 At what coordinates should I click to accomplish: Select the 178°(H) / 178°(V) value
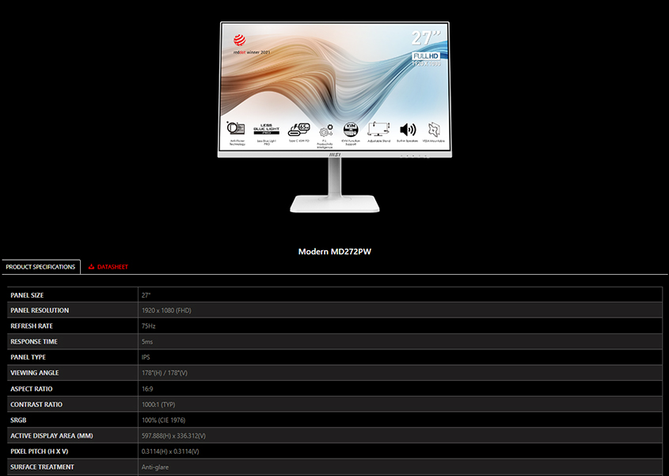[x=164, y=373]
